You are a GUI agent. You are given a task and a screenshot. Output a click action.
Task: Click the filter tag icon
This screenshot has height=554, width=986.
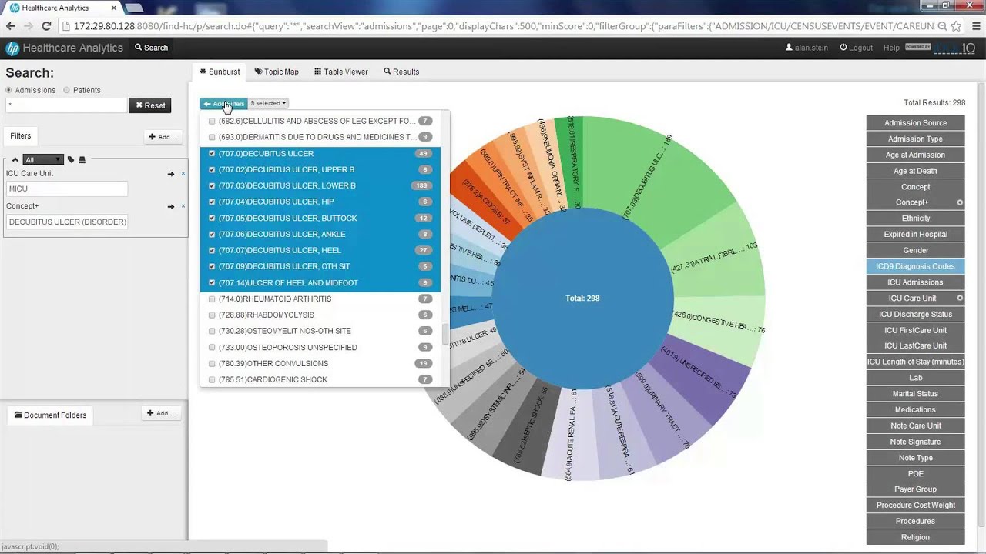point(71,159)
